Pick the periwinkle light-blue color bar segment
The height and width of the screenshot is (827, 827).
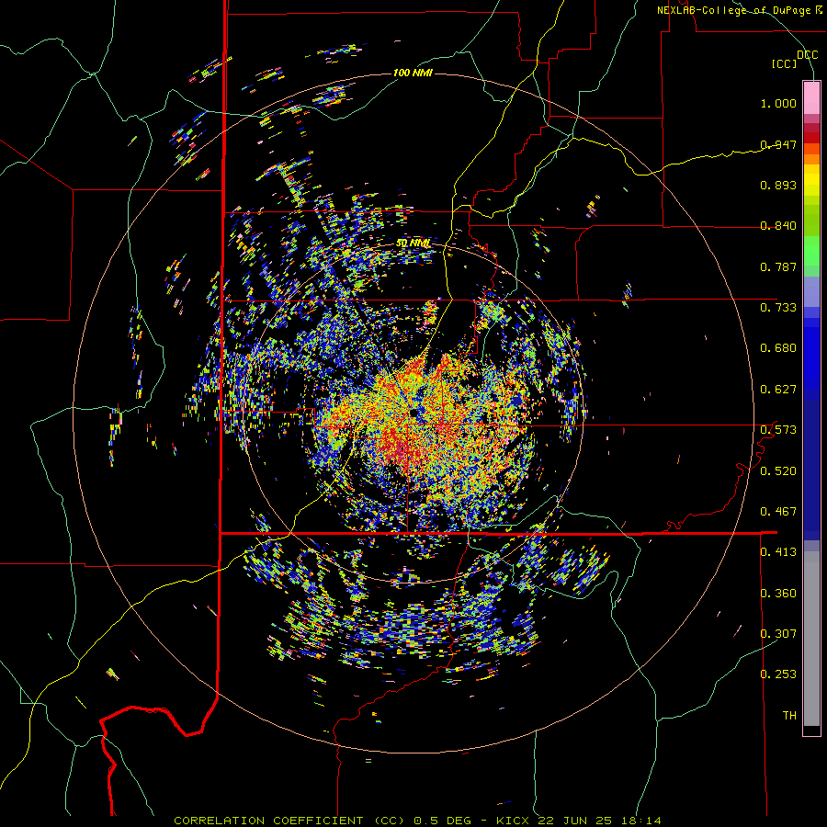(x=811, y=291)
